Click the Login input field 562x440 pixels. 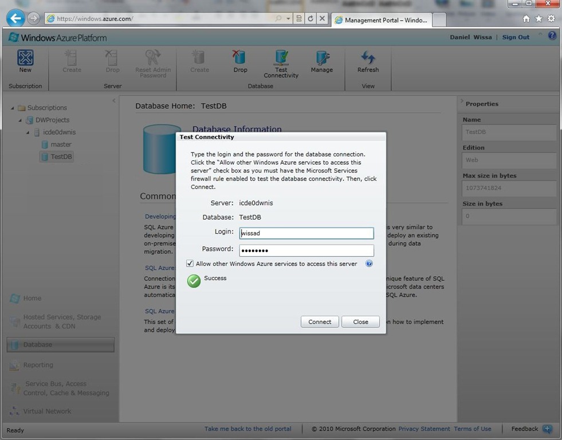coord(306,233)
